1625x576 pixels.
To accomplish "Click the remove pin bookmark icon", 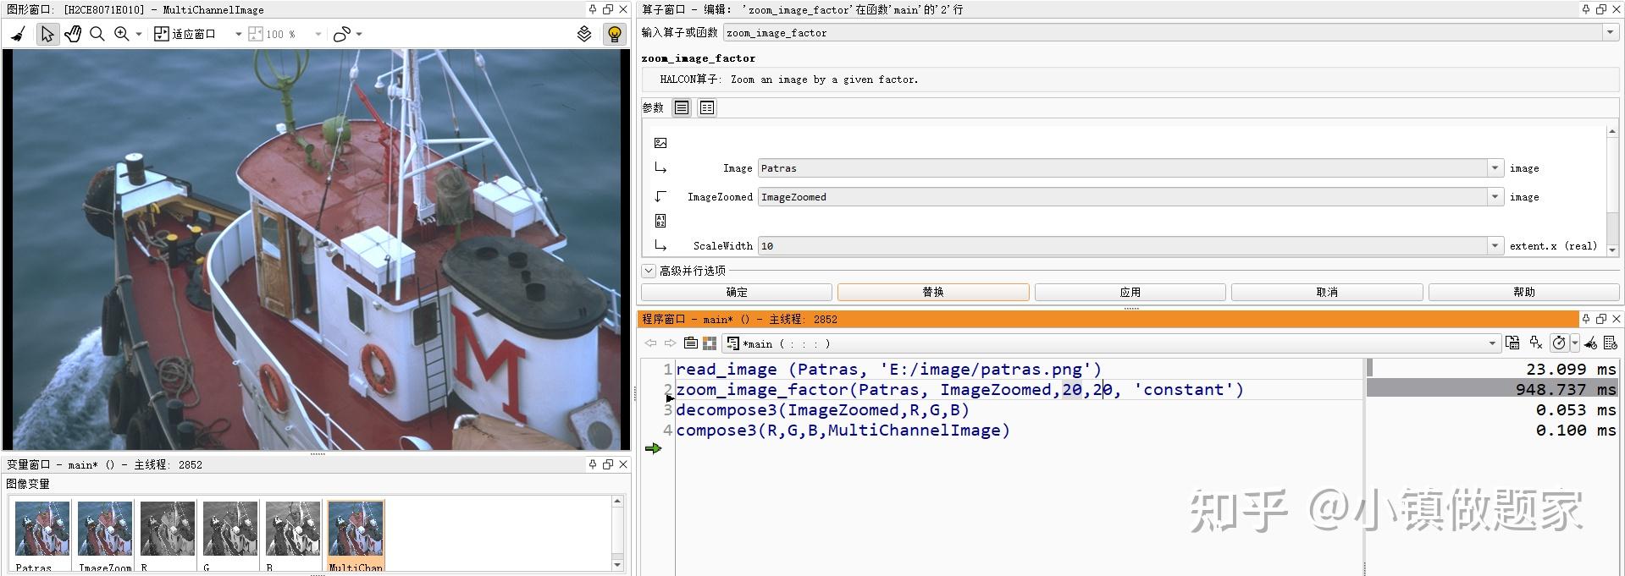I will coord(1536,343).
